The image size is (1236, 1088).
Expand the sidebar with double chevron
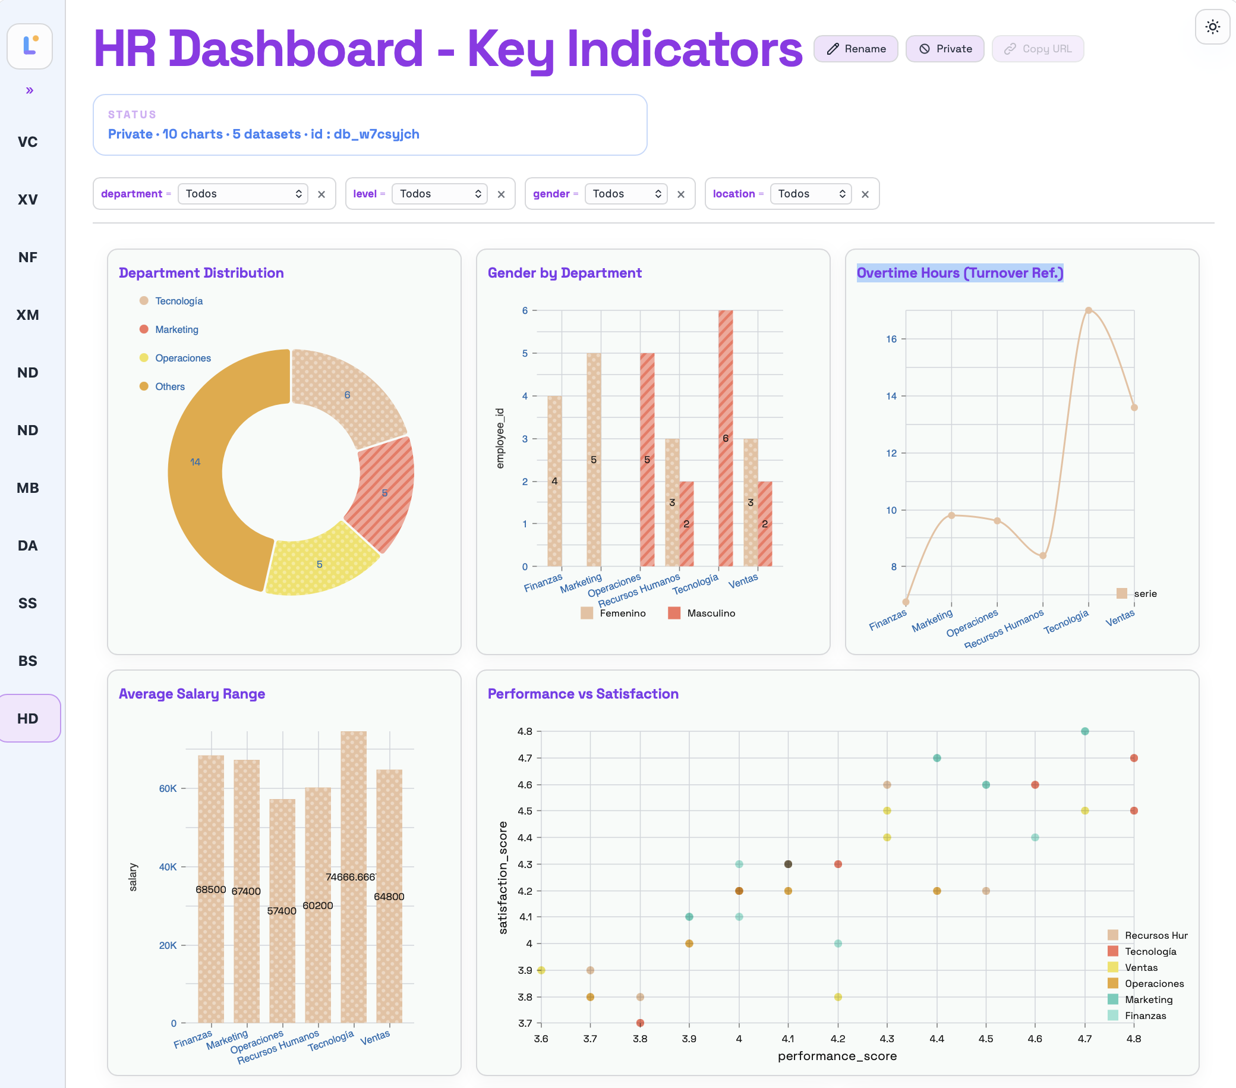click(30, 91)
